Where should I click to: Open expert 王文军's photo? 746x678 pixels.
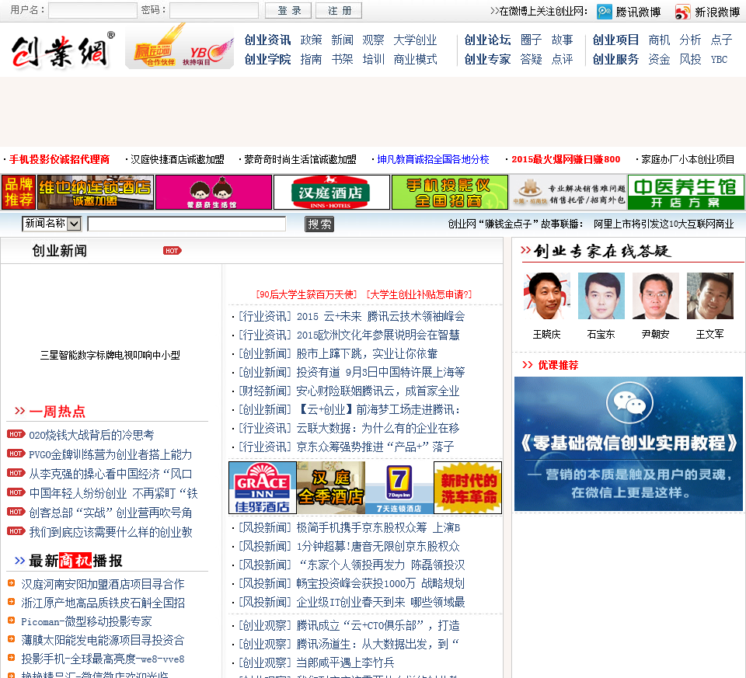(710, 296)
